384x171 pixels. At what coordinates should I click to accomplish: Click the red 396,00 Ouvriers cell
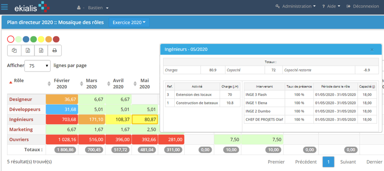coord(118,140)
